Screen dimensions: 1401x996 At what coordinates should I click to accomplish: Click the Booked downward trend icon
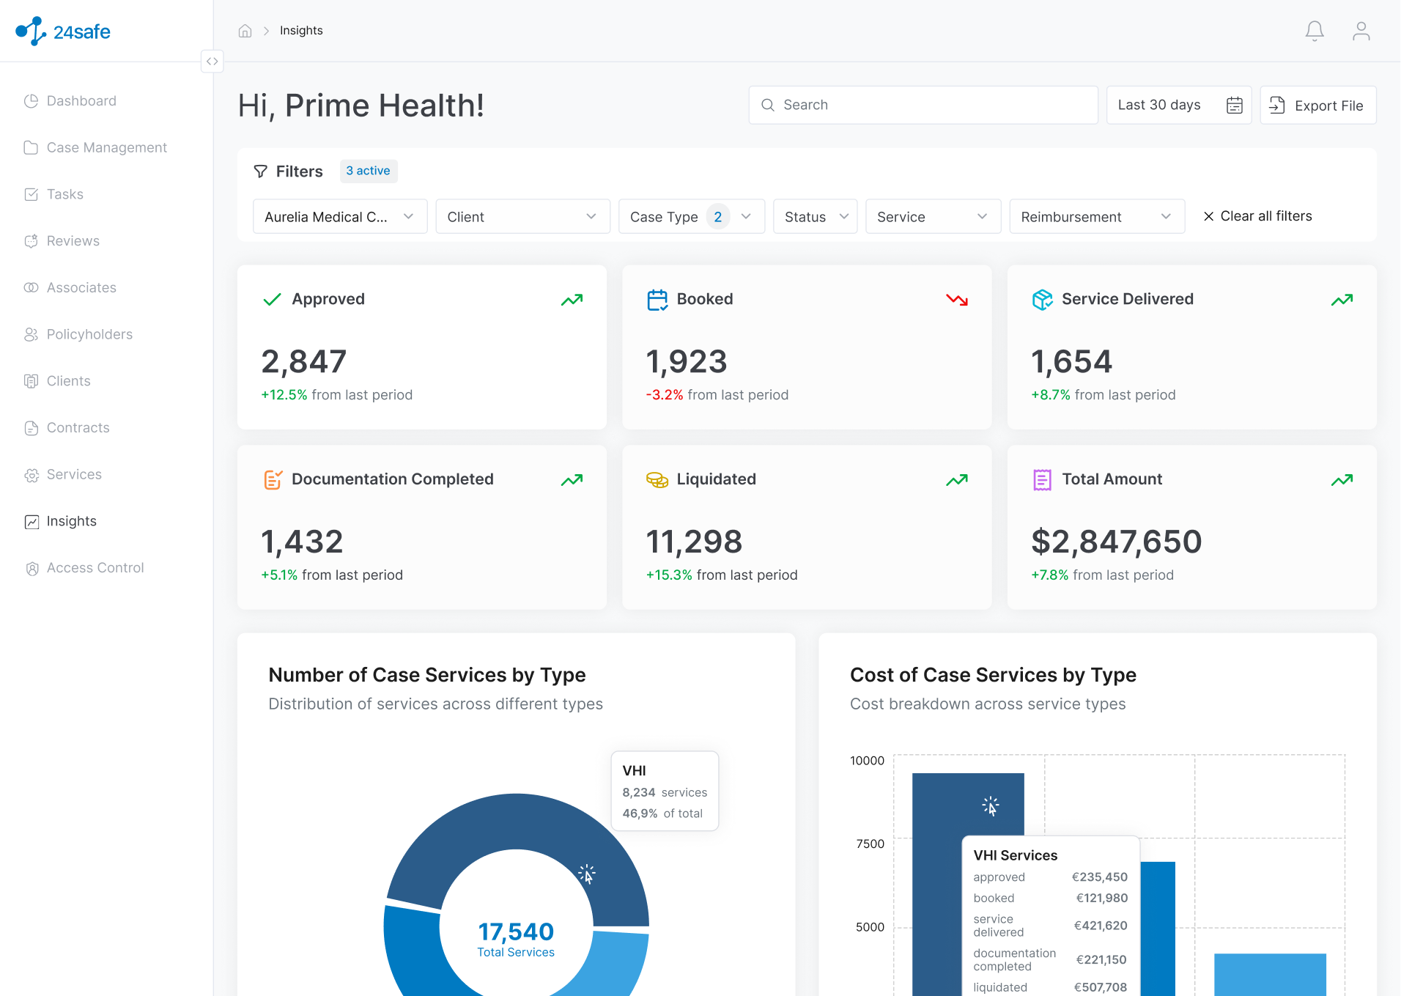point(956,300)
